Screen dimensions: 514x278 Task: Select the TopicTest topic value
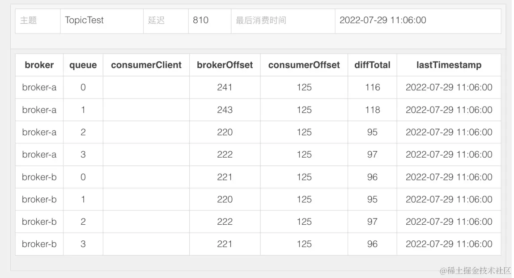click(x=84, y=20)
